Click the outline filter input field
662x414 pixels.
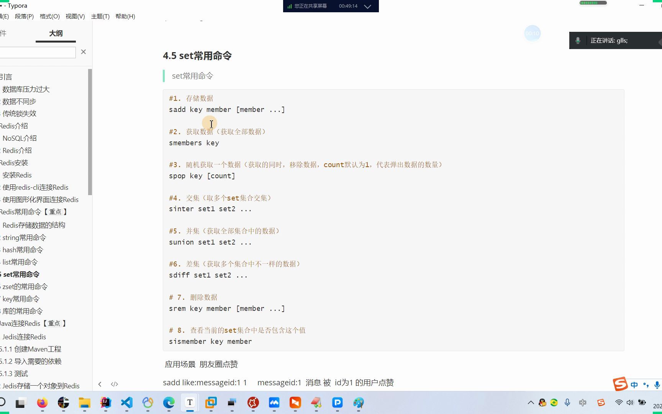click(38, 53)
